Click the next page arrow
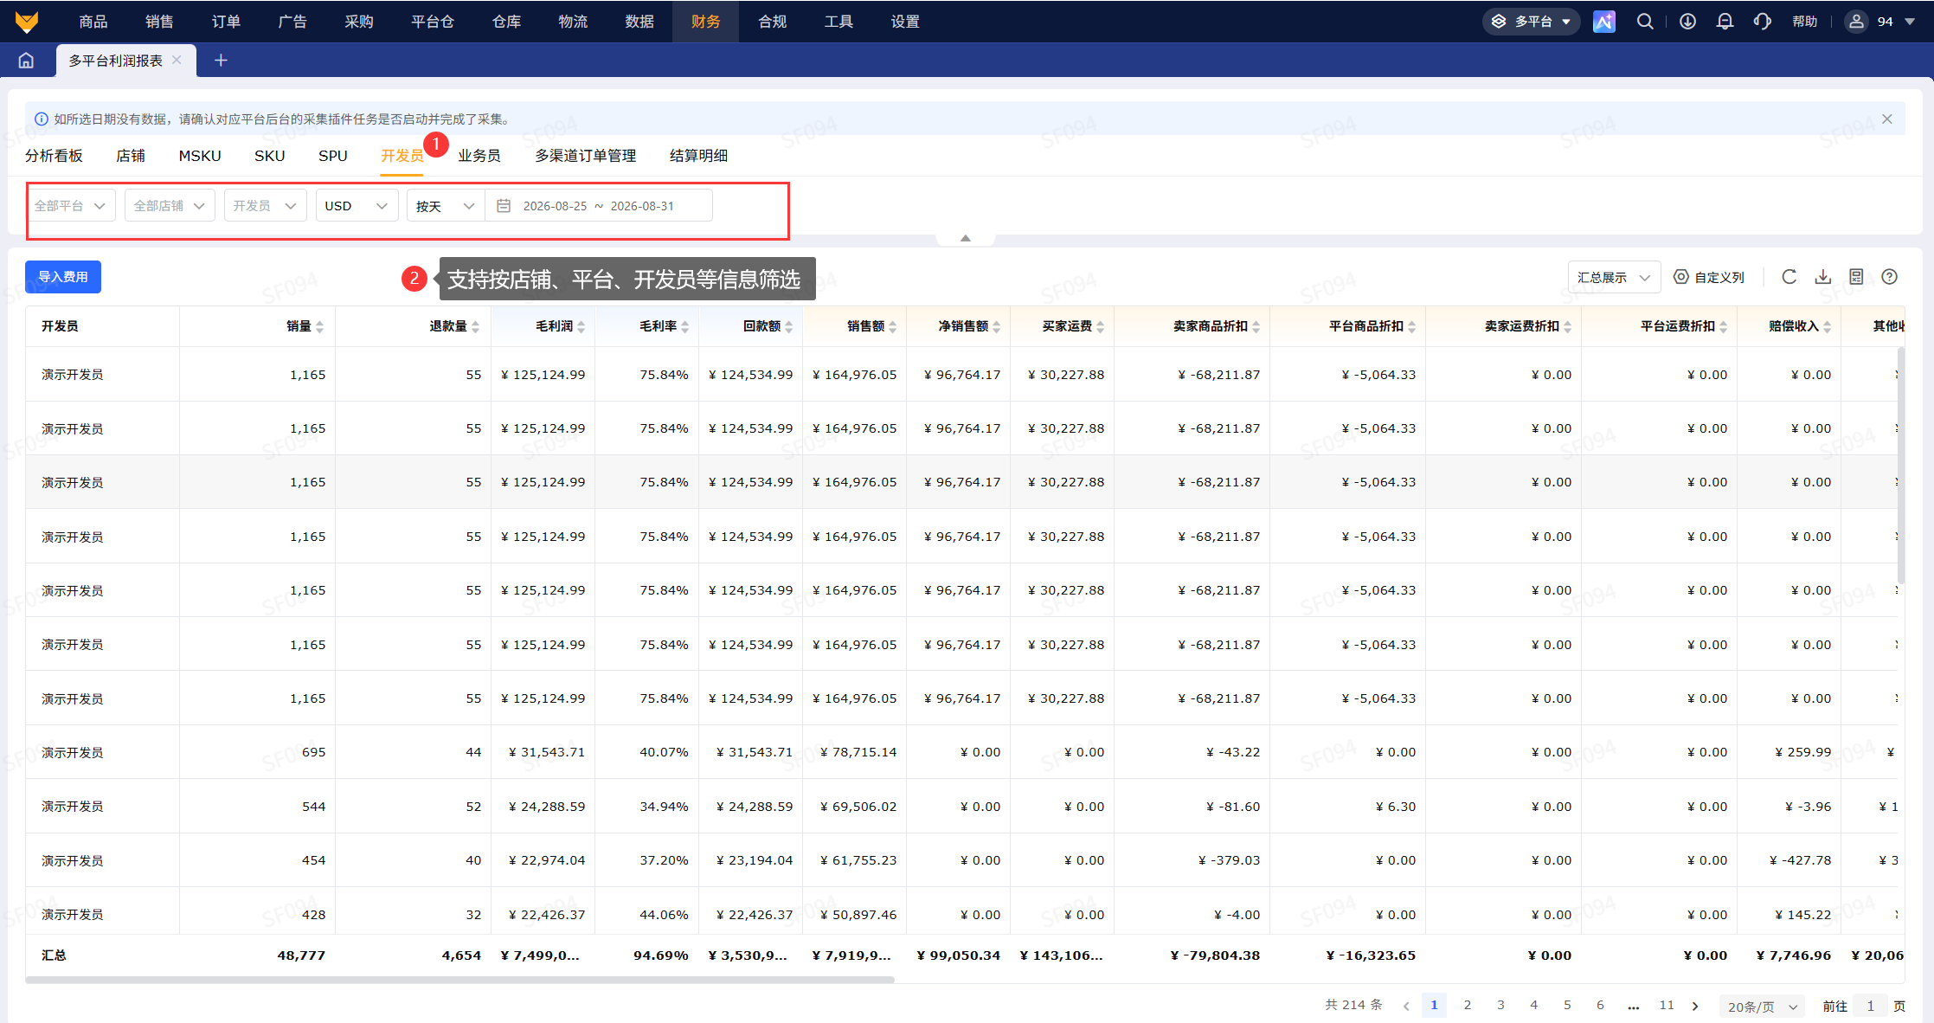The width and height of the screenshot is (1934, 1023). [x=1695, y=1006]
